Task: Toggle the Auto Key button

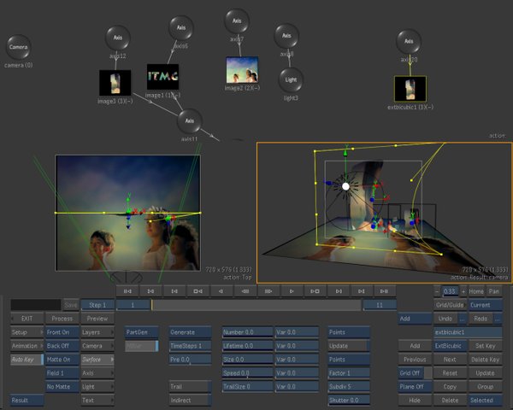Action: tap(25, 360)
